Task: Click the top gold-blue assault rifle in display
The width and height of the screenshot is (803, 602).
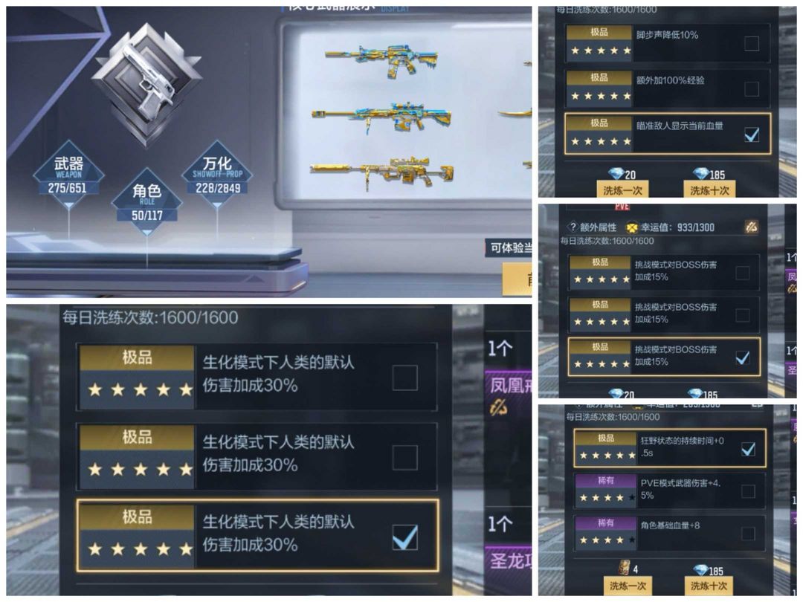Action: (x=381, y=59)
